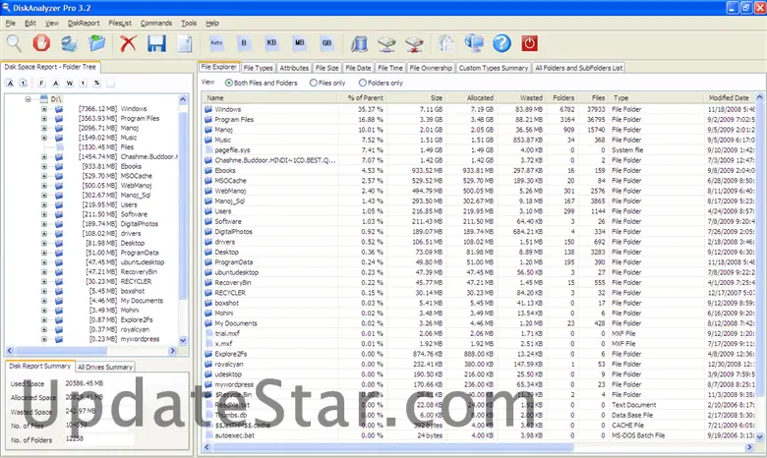Image resolution: width=767 pixels, height=458 pixels.
Task: Open the DiskReport menu
Action: tap(84, 23)
